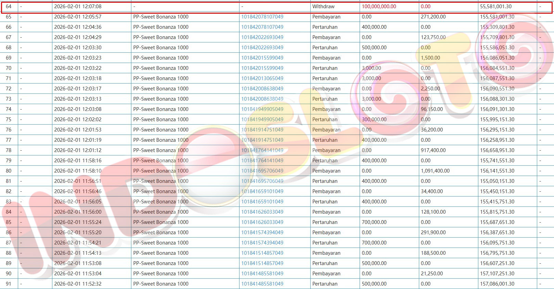Viewport: 554px width, 289px height.
Task: Click the red 100,000,000.00 withdraw amount
Action: [x=379, y=7]
